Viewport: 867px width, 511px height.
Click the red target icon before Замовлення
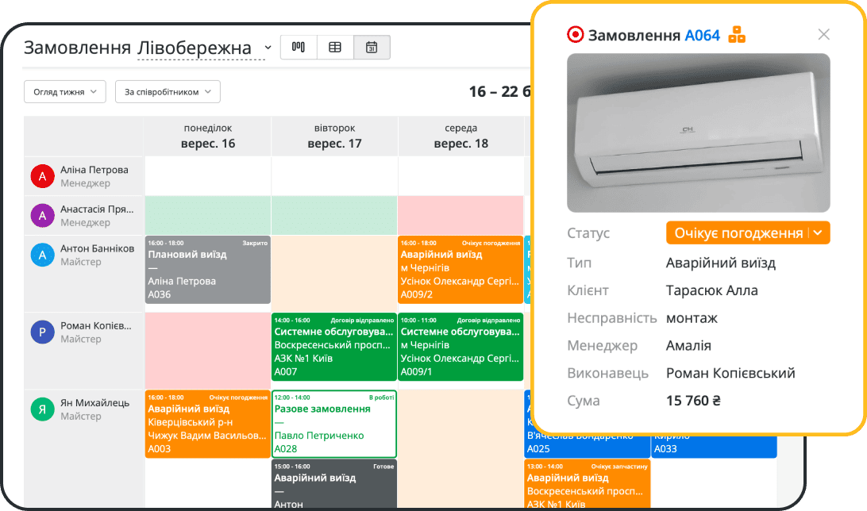tap(575, 35)
